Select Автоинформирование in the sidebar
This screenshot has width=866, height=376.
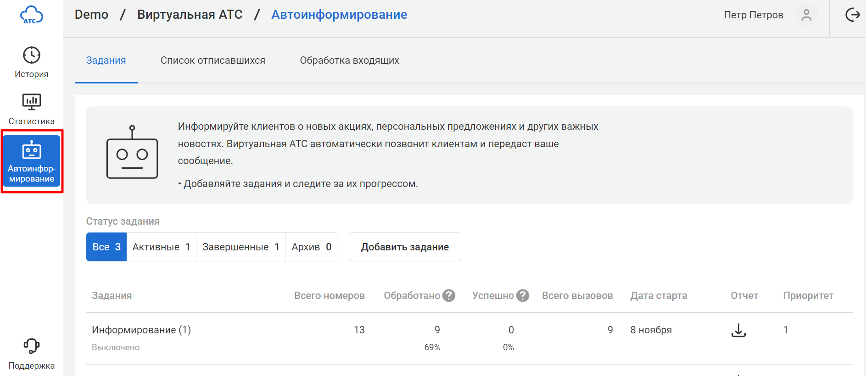tap(31, 161)
